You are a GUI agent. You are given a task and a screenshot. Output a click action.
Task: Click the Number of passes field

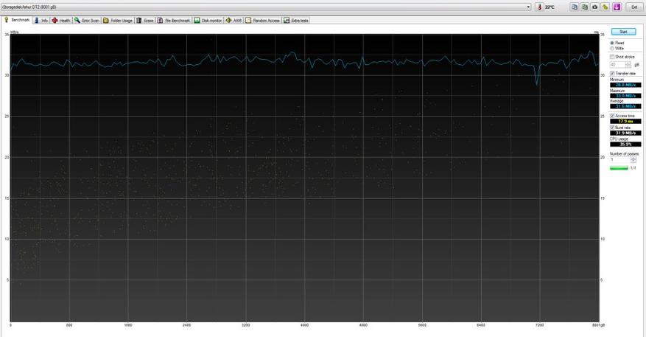pyautogui.click(x=620, y=159)
